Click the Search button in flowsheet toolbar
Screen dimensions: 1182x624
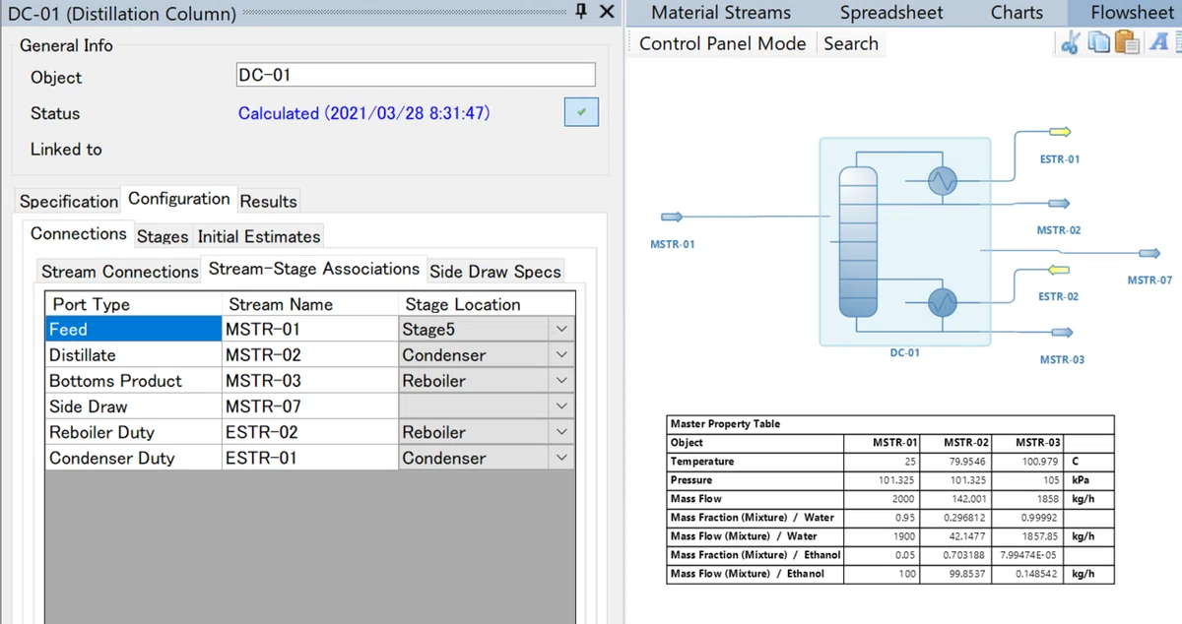tap(851, 43)
